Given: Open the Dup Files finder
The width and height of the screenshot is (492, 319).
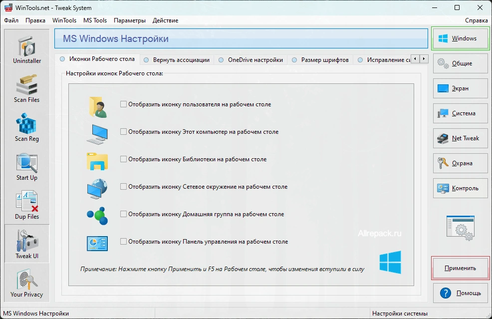Looking at the screenshot, I should pos(27,205).
